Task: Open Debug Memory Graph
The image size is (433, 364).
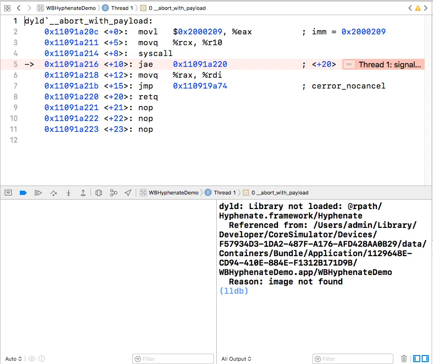Action: (x=114, y=193)
